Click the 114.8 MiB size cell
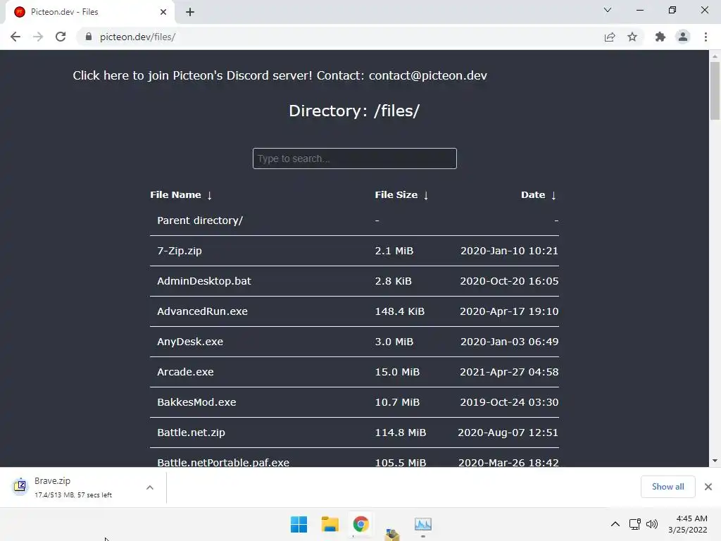The image size is (721, 541). tap(401, 433)
